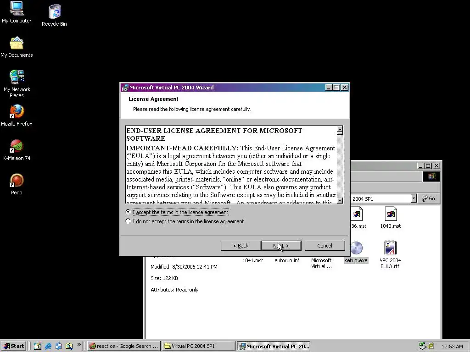The width and height of the screenshot is (470, 352).
Task: Click the taskbar clock 12:53 AM
Action: click(x=452, y=346)
